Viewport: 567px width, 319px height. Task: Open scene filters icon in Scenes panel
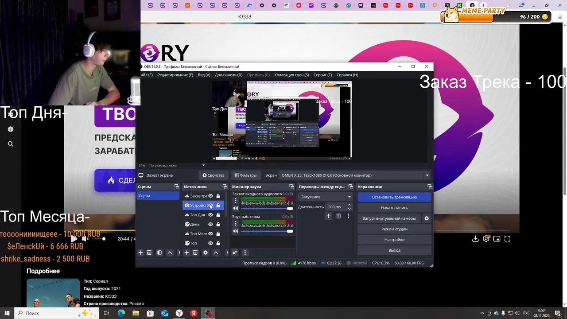(159, 253)
